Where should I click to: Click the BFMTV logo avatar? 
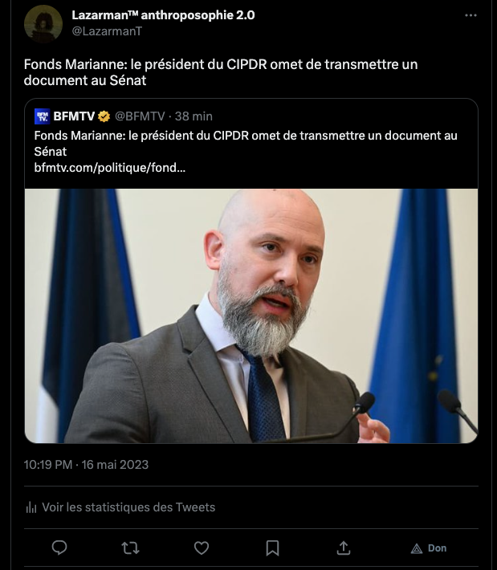(x=43, y=117)
